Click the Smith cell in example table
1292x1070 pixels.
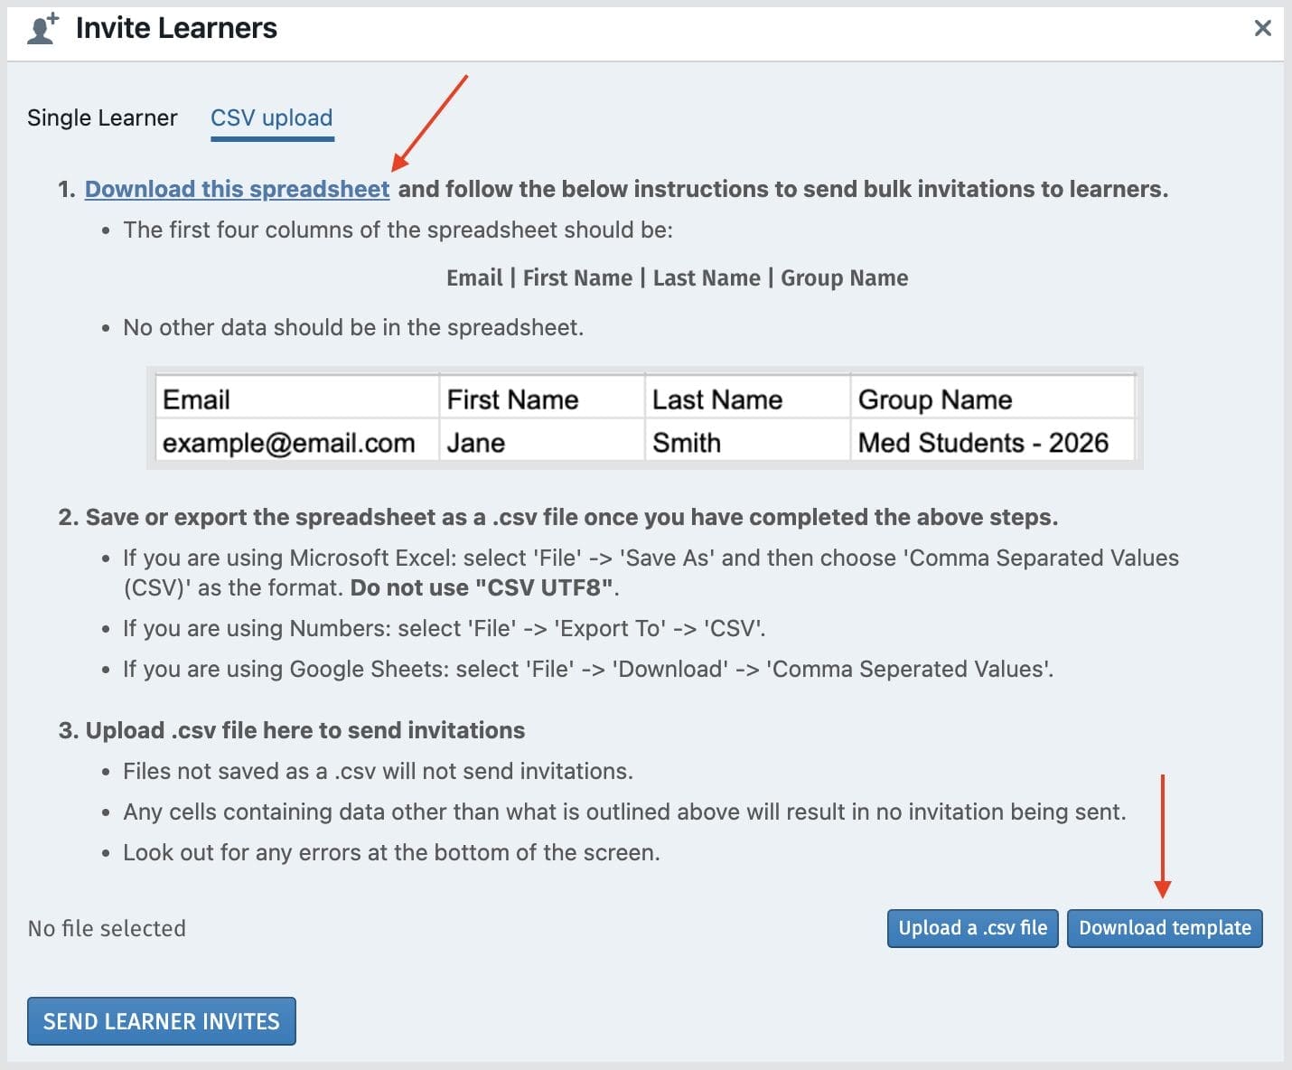click(687, 443)
